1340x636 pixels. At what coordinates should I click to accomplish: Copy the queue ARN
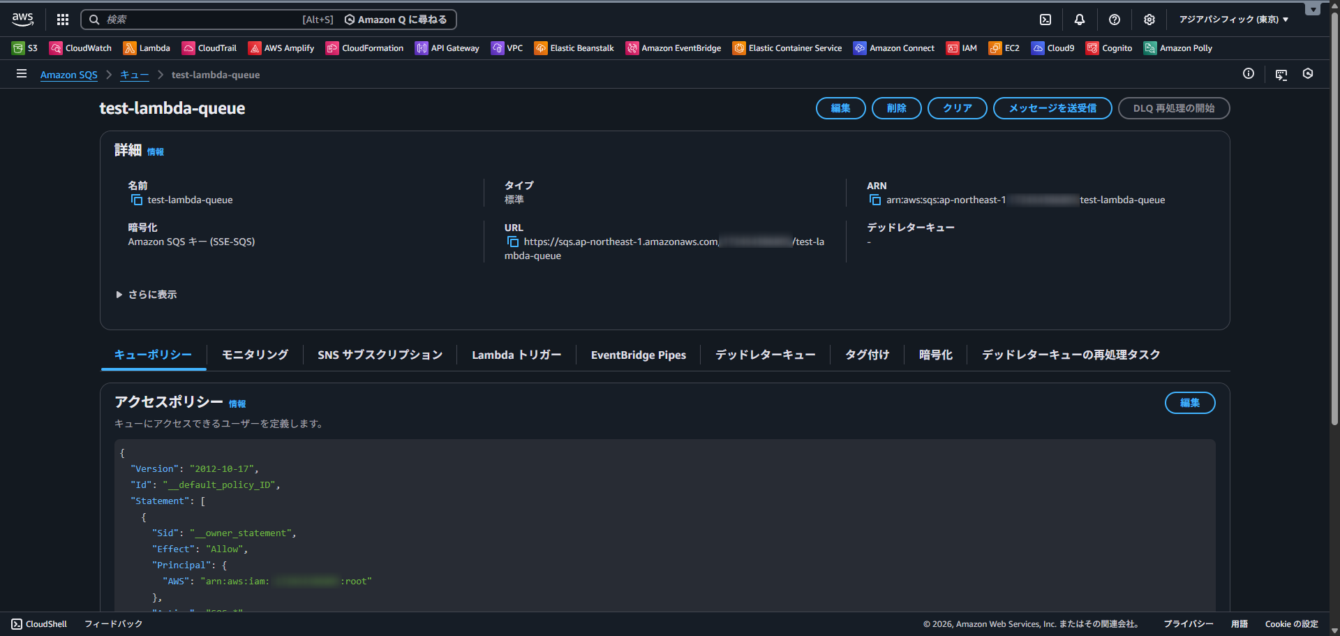(x=875, y=200)
